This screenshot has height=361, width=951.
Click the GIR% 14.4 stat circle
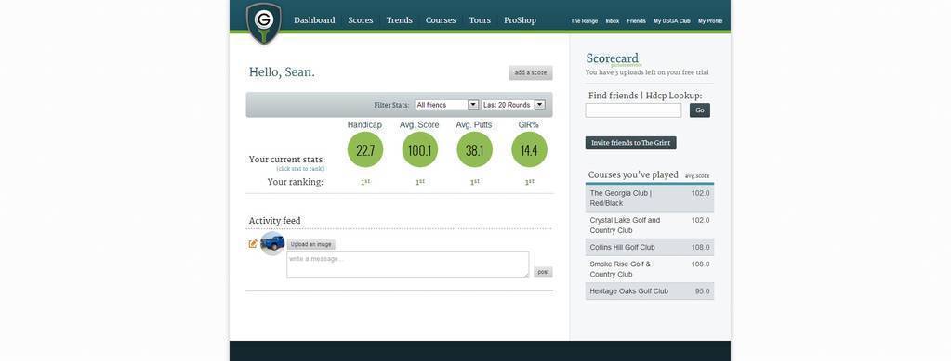[530, 149]
